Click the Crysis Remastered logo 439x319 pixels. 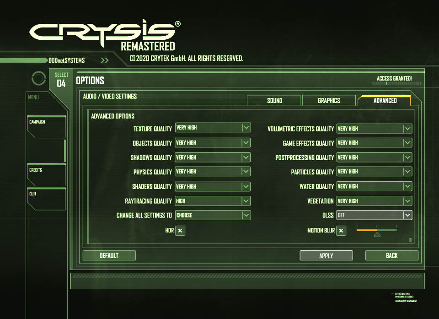pos(105,35)
